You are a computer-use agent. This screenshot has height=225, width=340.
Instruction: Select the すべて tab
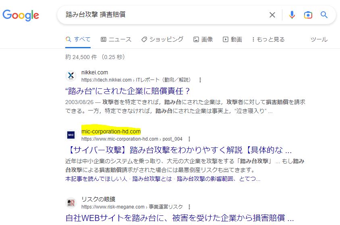tap(78, 39)
